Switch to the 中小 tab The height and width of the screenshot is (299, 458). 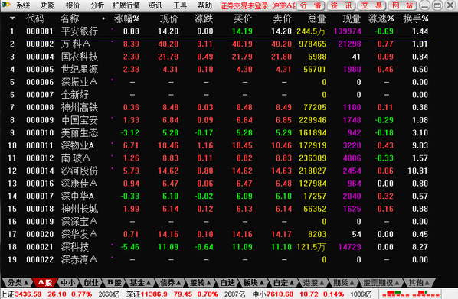(68, 282)
